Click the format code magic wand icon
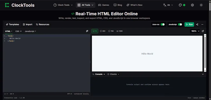Viewport: 211px width, 100px height. 87,31
